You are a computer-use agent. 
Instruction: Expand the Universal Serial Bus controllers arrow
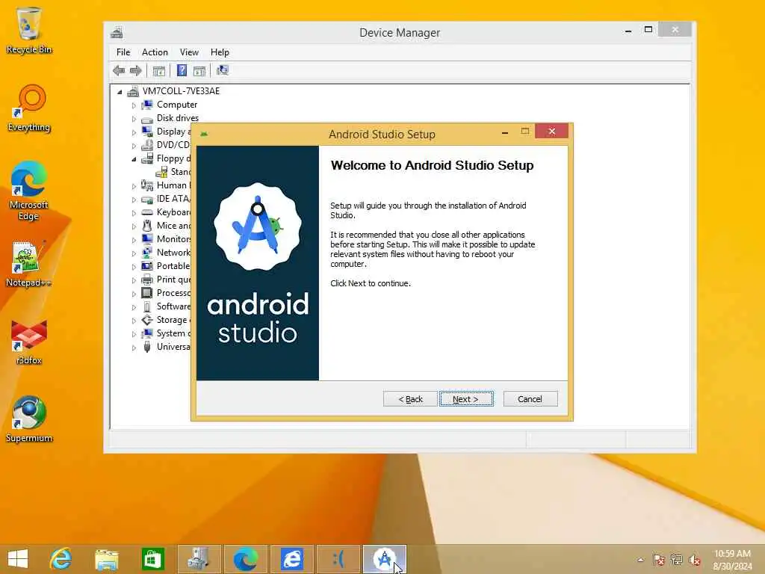[134, 348]
